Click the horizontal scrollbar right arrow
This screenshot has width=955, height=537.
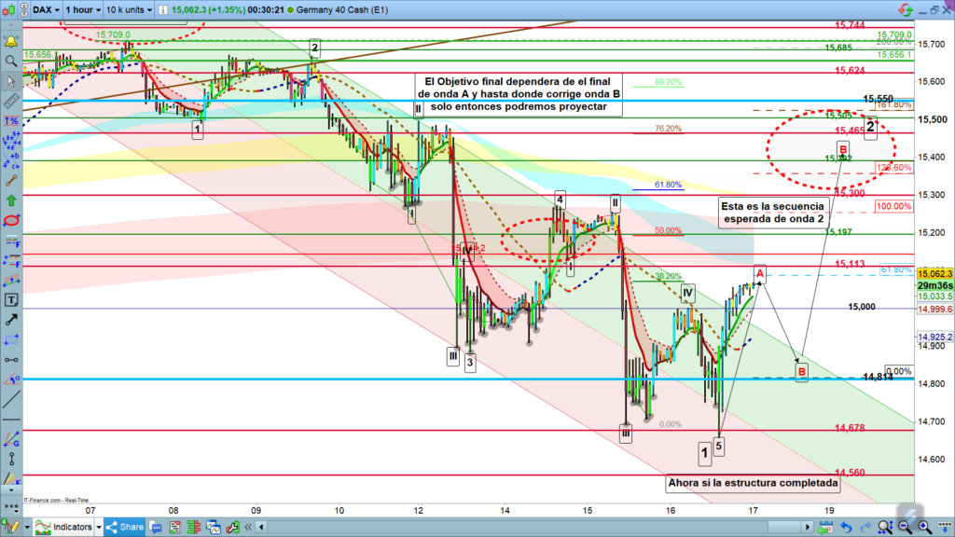coord(806,527)
